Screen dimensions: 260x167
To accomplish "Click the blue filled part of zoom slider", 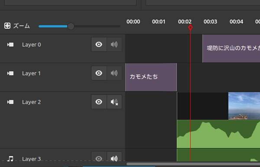I will pos(53,26).
